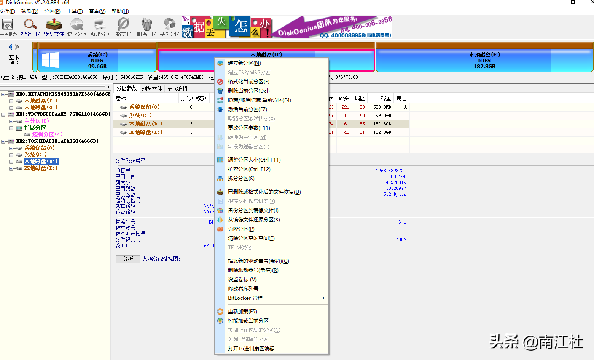594x360 pixels.
Task: Switch to the 扇区编辑 tab
Action: point(177,89)
